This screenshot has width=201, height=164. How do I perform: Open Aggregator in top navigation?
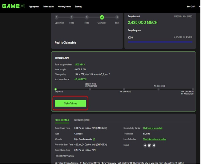(x=34, y=7)
